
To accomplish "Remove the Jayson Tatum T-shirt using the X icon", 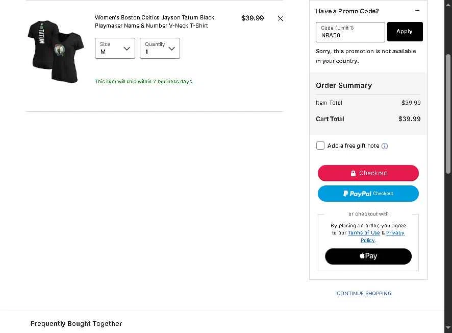I will pos(280,18).
